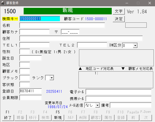Viewport: 155px width, 122px height.
Task: Open the メール送信 dropdown
Action: coord(97,105)
